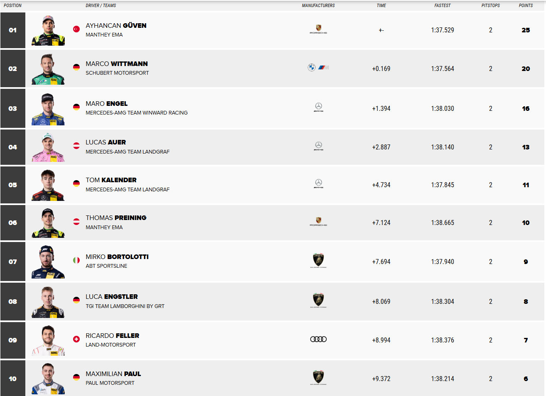The image size is (546, 396).
Task: Click the Fastest column header
Action: click(x=443, y=6)
